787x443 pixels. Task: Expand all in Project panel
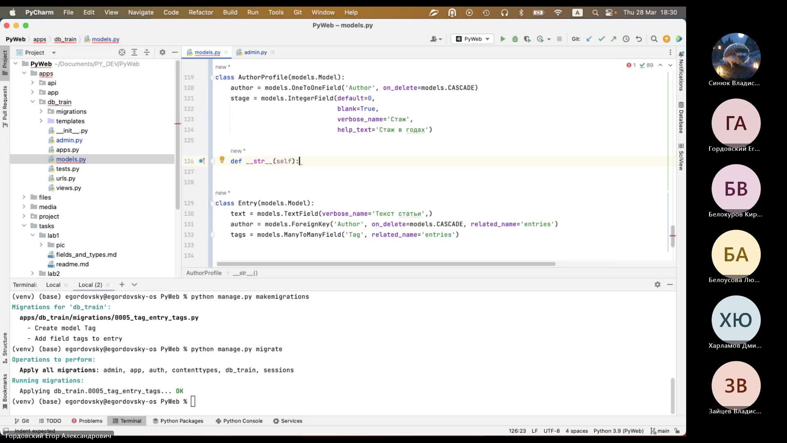134,53
